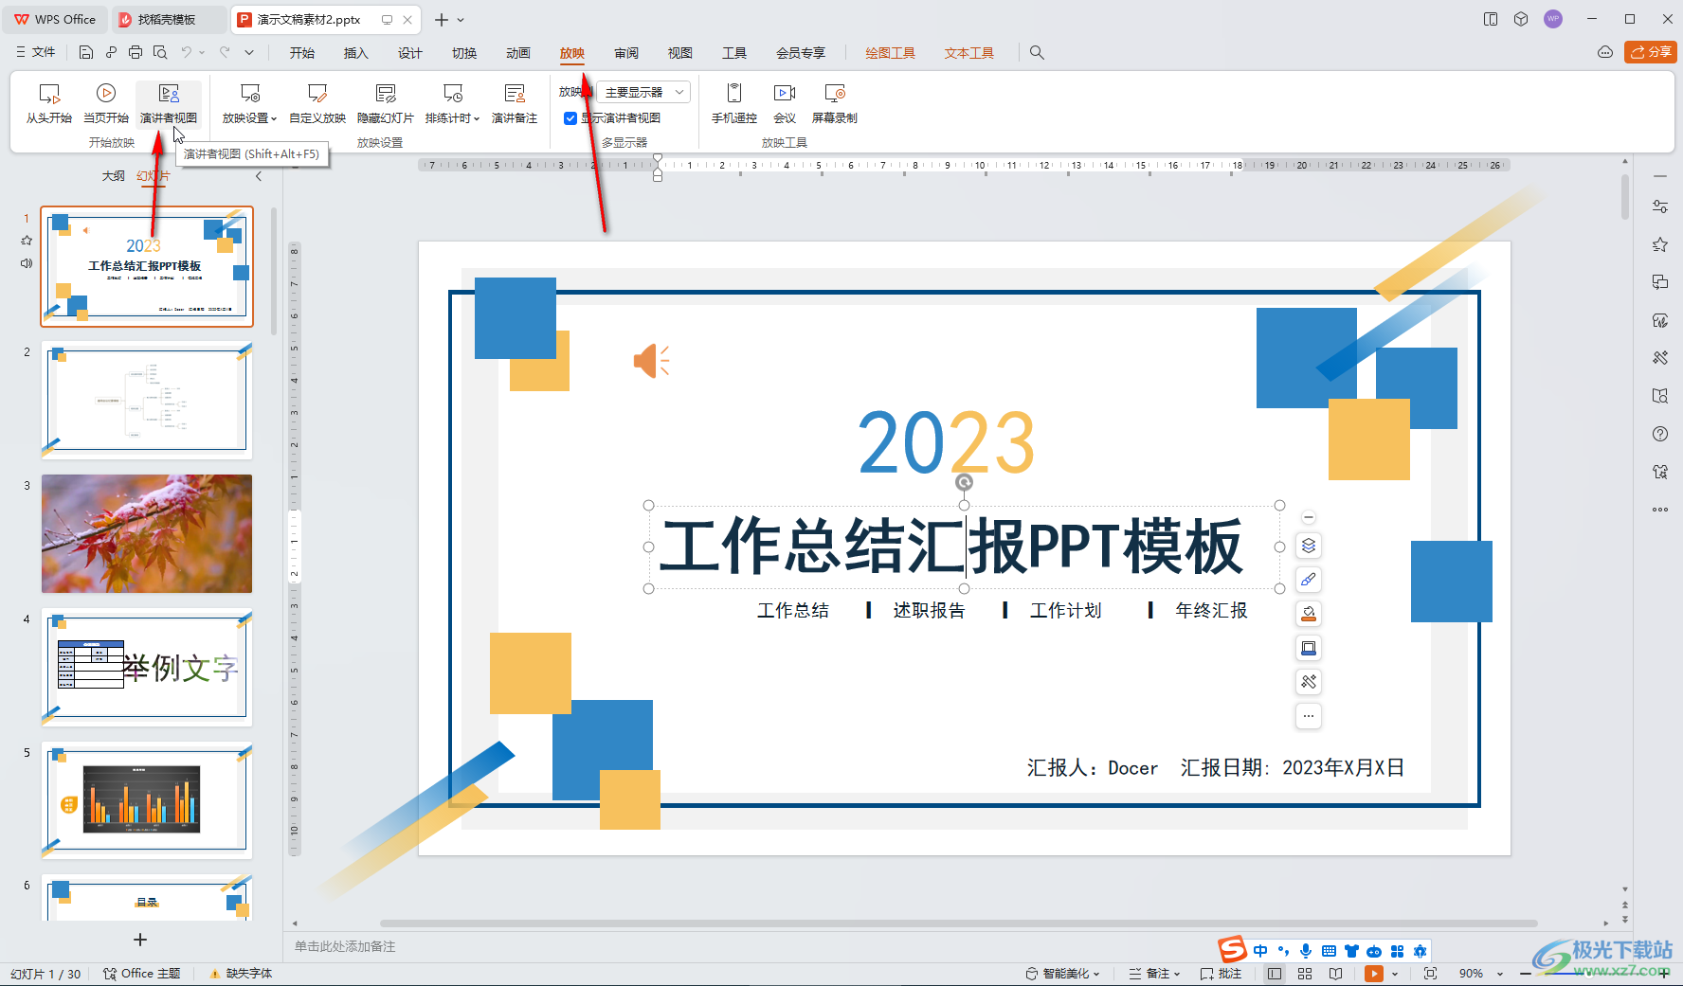Switch to the 大纲 (Outline) panel tab
This screenshot has width=1683, height=986.
[114, 176]
